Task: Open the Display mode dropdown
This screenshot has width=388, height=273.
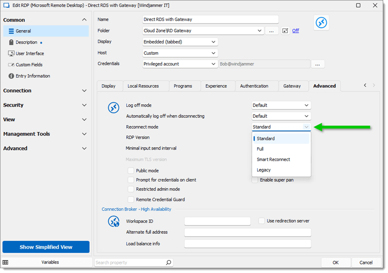Action: point(180,42)
